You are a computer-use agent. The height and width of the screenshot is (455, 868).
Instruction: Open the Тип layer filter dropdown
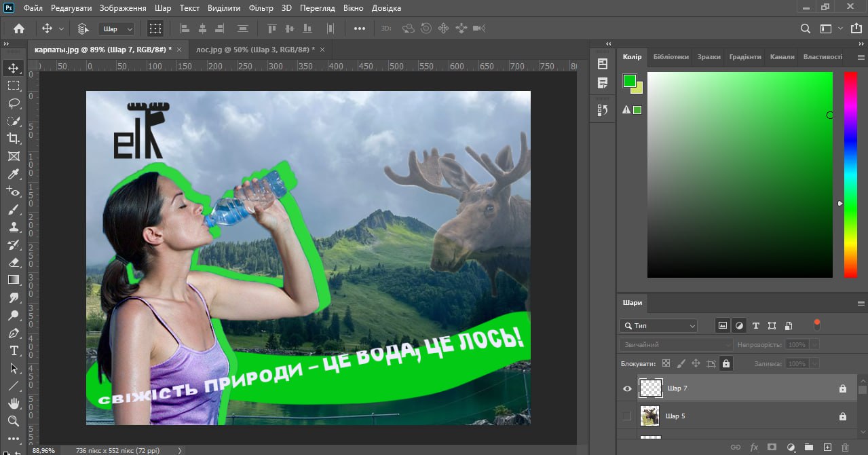tap(658, 326)
